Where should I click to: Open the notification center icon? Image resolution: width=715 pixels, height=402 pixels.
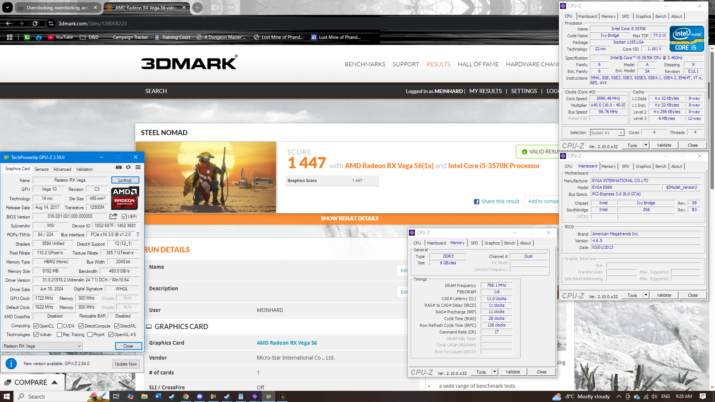[x=703, y=396]
